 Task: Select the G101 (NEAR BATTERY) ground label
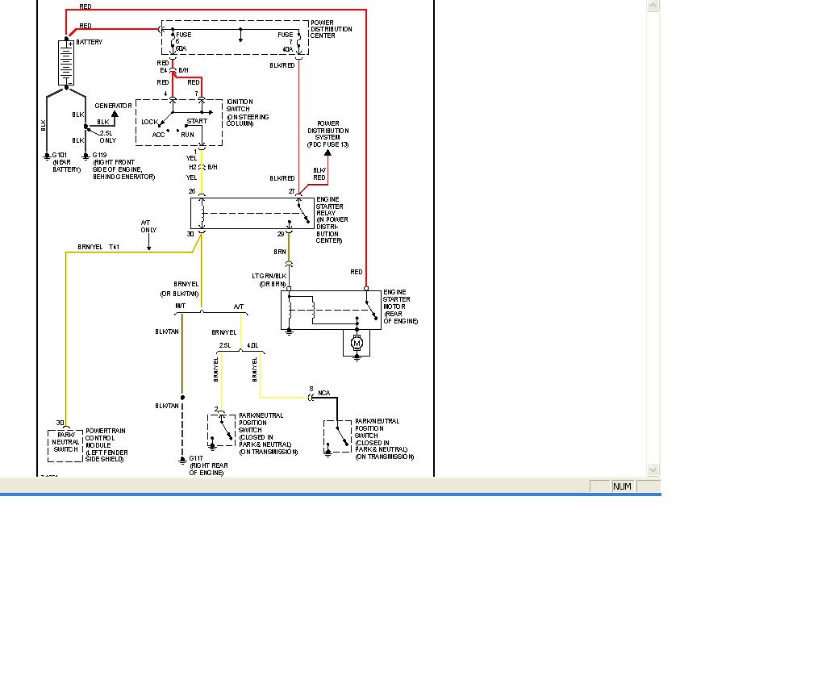click(x=66, y=162)
